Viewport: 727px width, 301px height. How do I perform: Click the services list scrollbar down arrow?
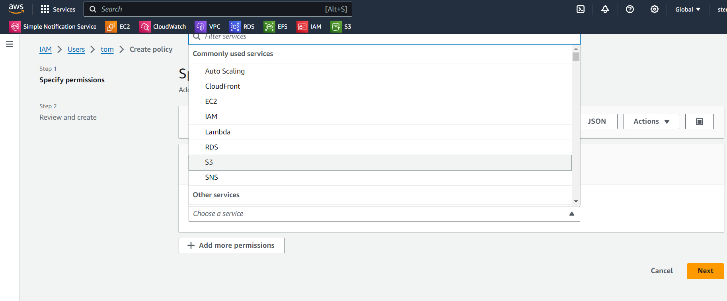click(x=576, y=201)
